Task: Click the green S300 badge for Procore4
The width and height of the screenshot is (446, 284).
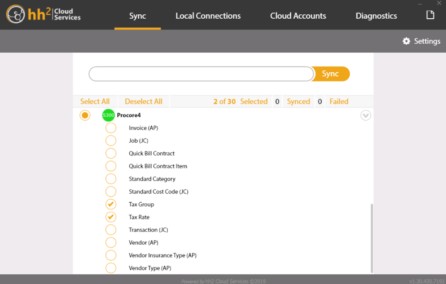Action: pos(108,115)
